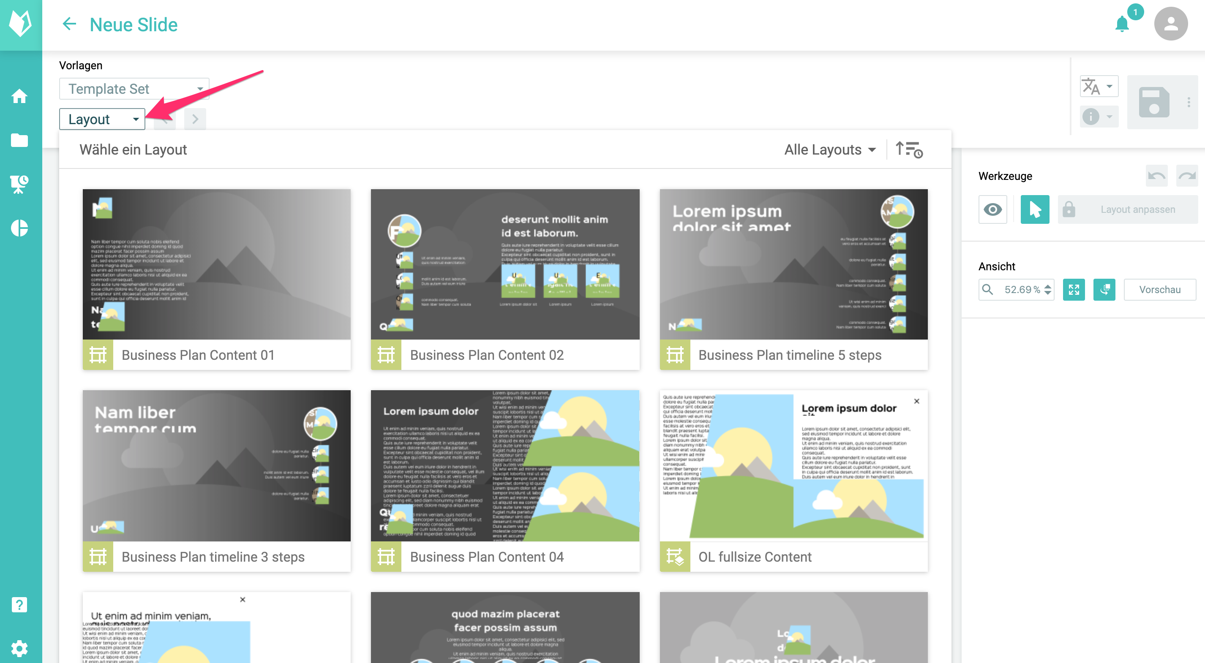This screenshot has width=1205, height=663.
Task: Click the next chevron button beside Layout
Action: (195, 119)
